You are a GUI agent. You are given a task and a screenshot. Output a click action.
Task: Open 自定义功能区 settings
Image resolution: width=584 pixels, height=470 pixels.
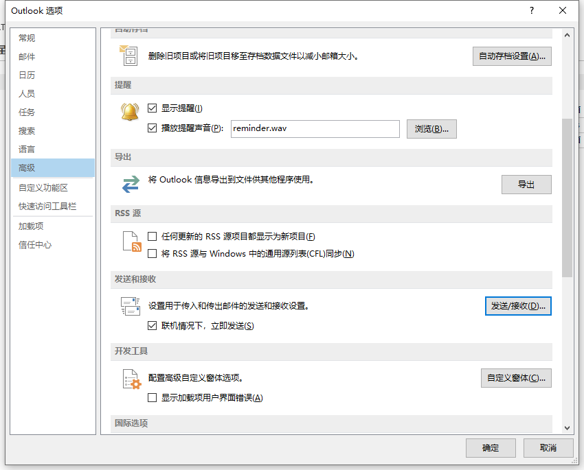point(52,188)
